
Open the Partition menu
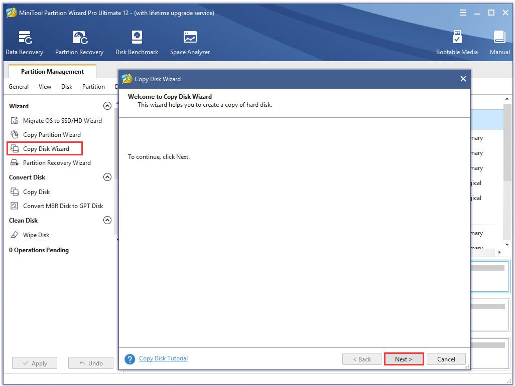coord(93,87)
